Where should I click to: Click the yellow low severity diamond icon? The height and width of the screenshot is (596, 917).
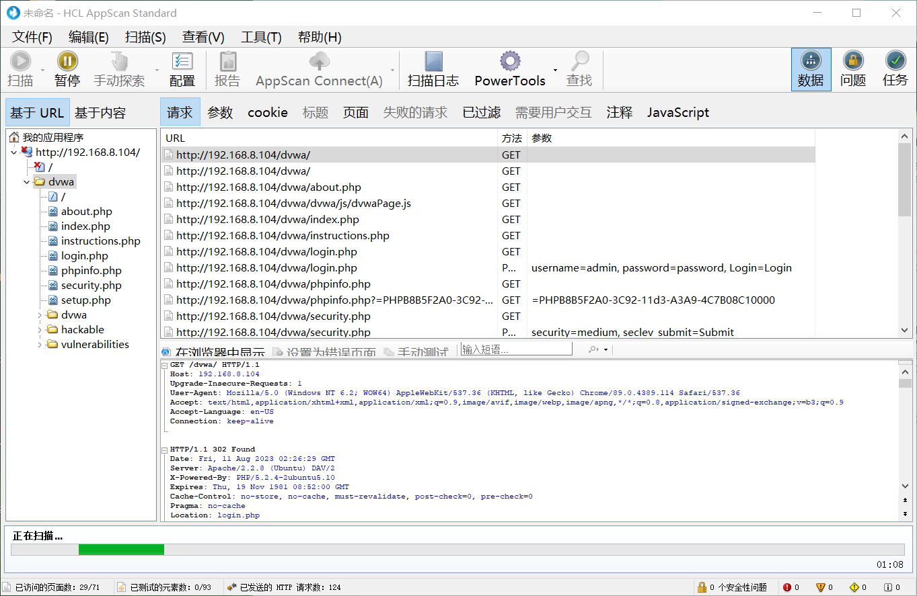(x=854, y=587)
